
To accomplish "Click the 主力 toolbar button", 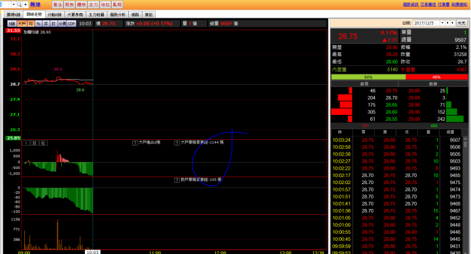I will point(94,5).
